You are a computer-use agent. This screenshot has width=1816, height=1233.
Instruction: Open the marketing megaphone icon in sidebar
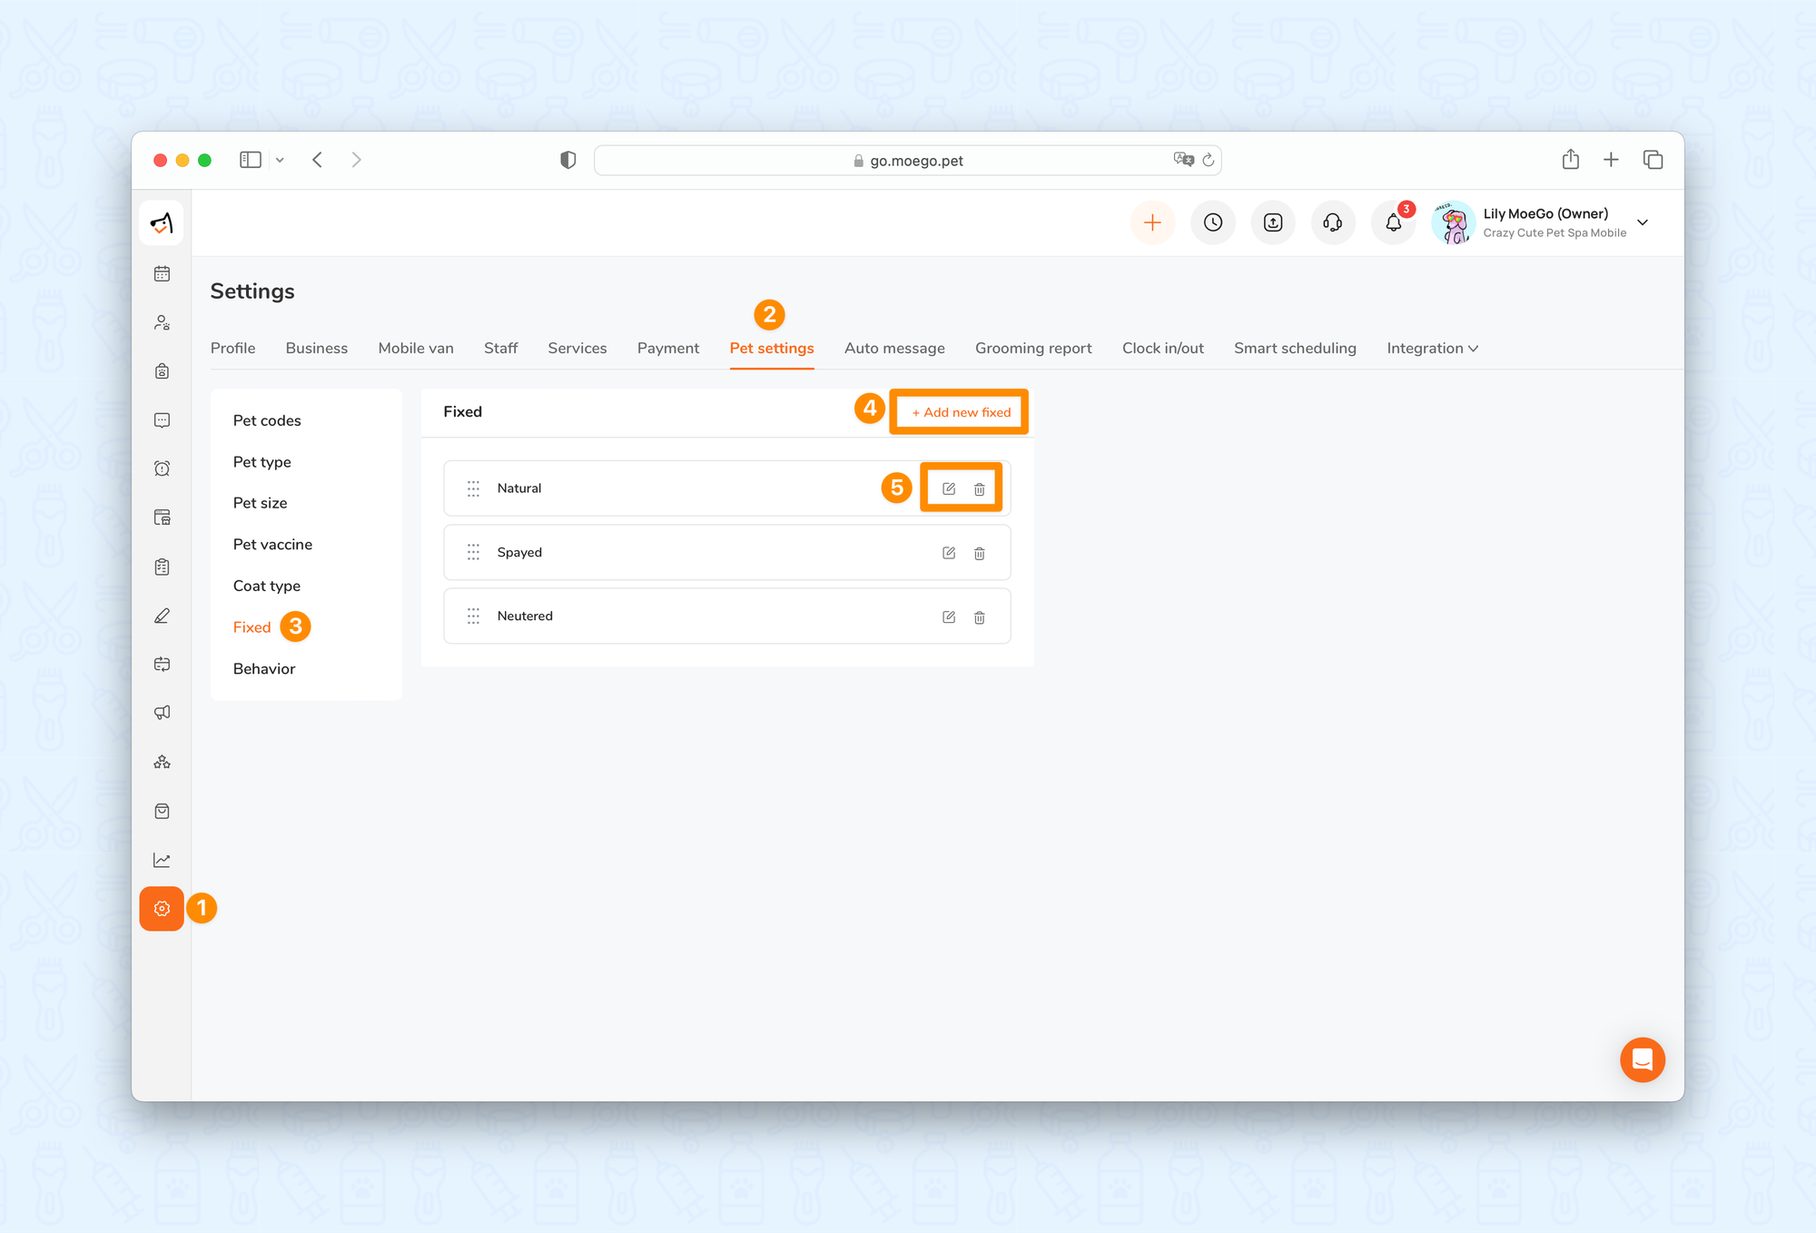click(x=162, y=713)
